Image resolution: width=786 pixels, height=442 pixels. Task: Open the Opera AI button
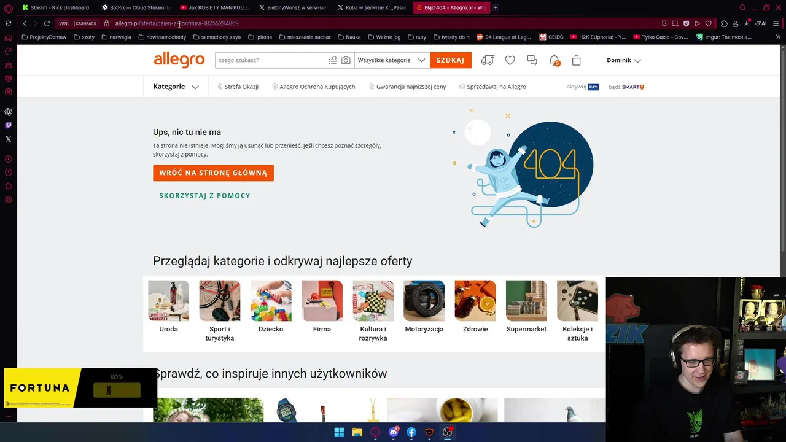click(x=761, y=23)
